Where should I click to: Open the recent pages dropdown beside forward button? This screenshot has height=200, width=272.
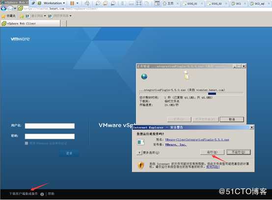15,8
